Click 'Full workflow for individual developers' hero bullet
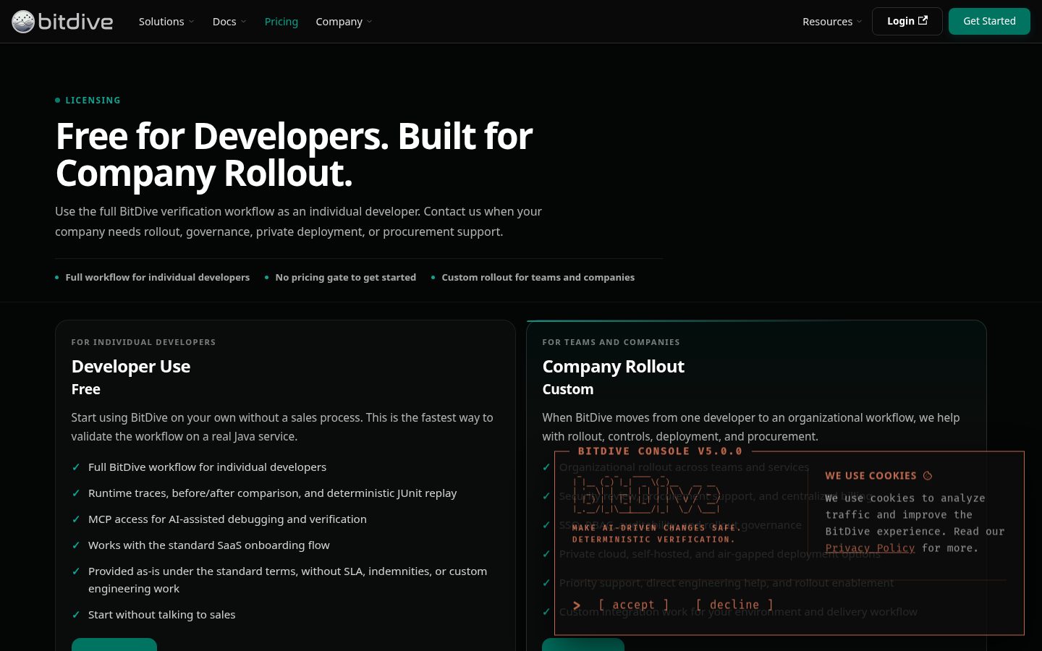Screen dimensions: 1042x651 coord(158,277)
